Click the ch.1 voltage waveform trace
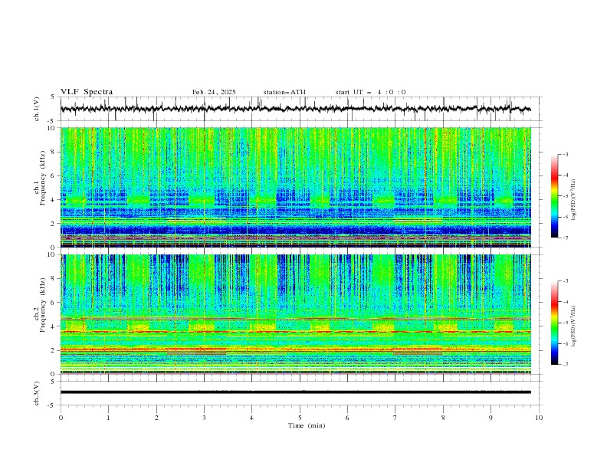 click(295, 109)
